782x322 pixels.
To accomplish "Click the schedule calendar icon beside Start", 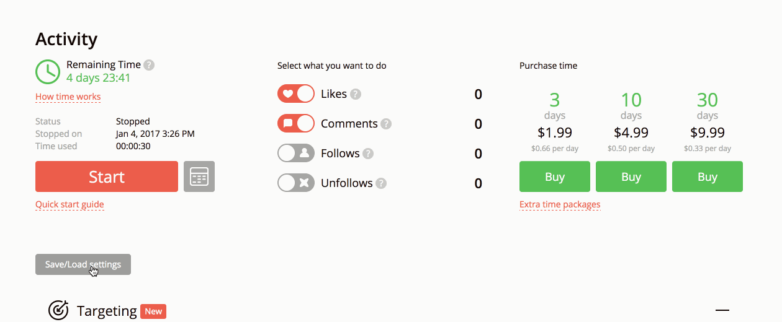I will coord(199,176).
